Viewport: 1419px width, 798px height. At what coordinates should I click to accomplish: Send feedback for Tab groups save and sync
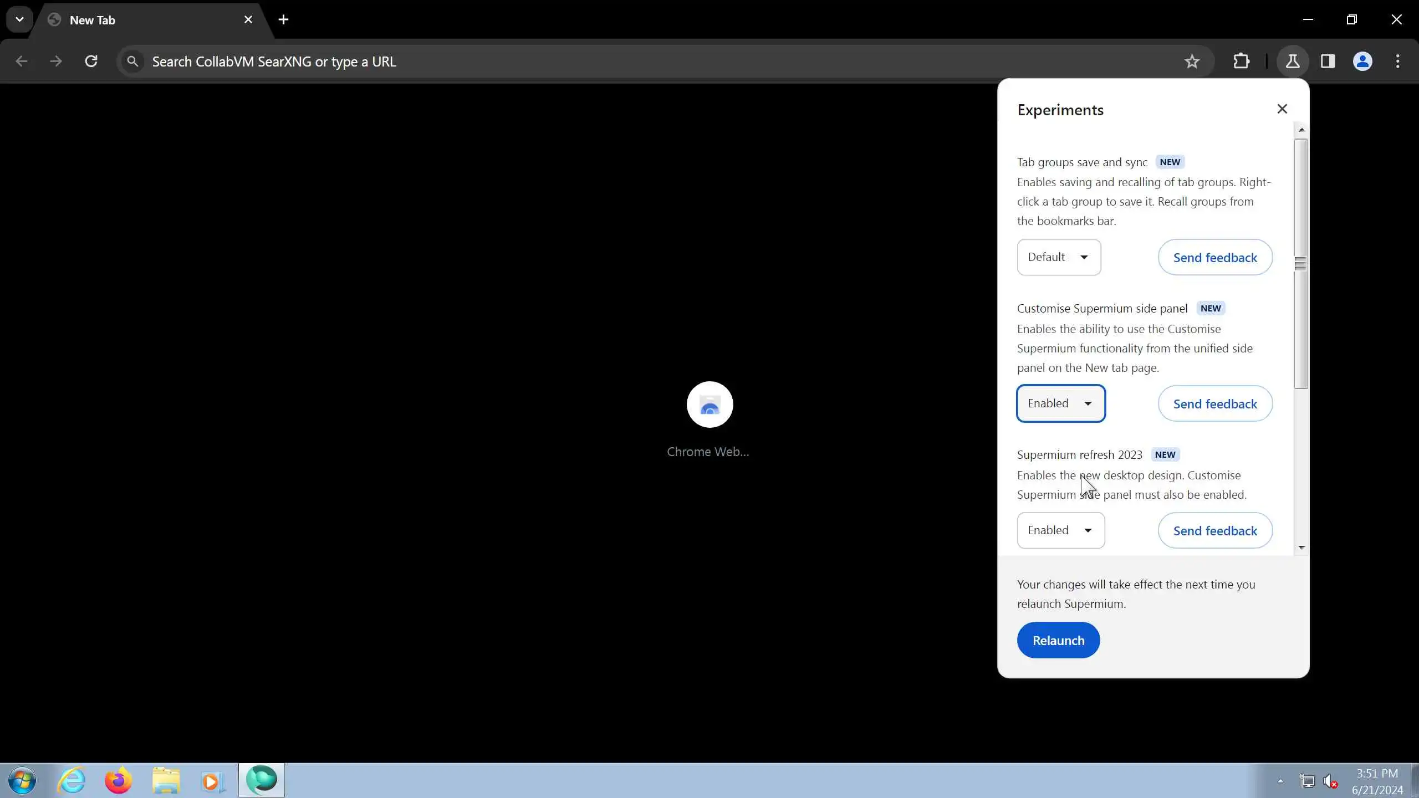coord(1214,257)
